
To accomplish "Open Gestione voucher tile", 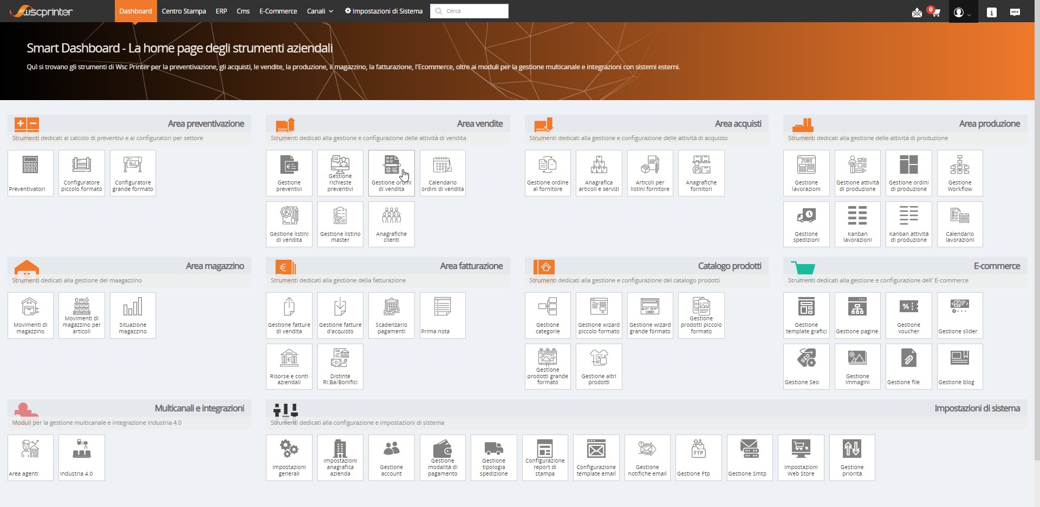I will point(908,315).
